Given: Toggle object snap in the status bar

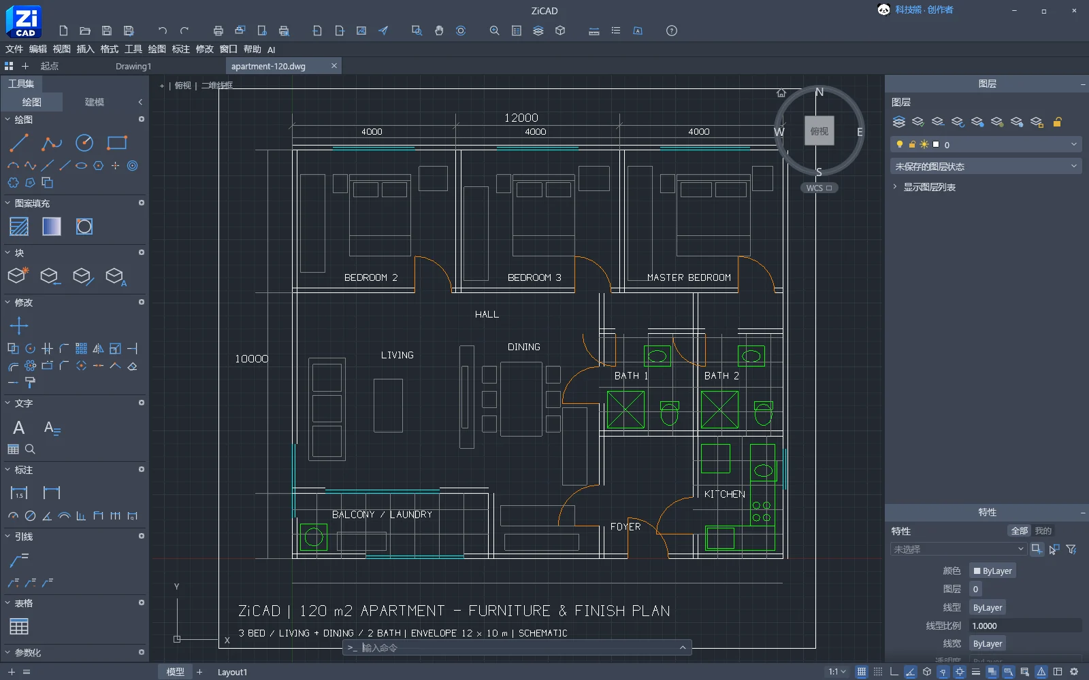Looking at the screenshot, I should 960,672.
